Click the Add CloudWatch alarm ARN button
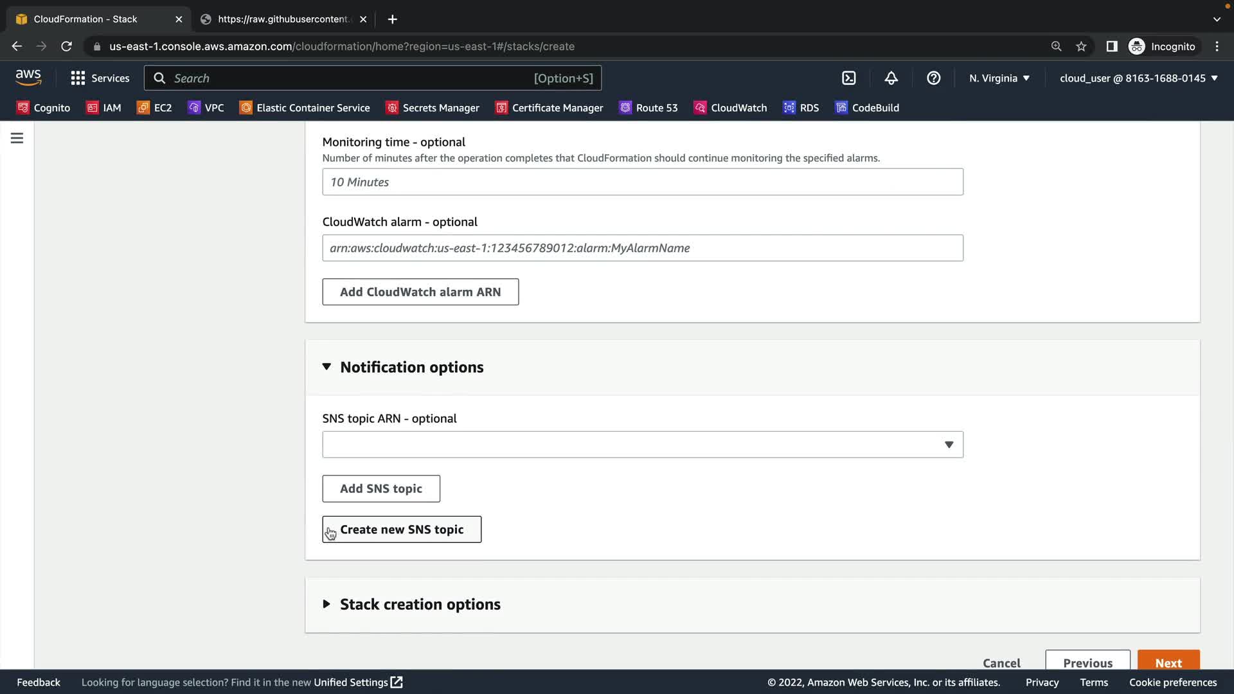Screen dimensions: 1234x694 pyautogui.click(x=420, y=292)
